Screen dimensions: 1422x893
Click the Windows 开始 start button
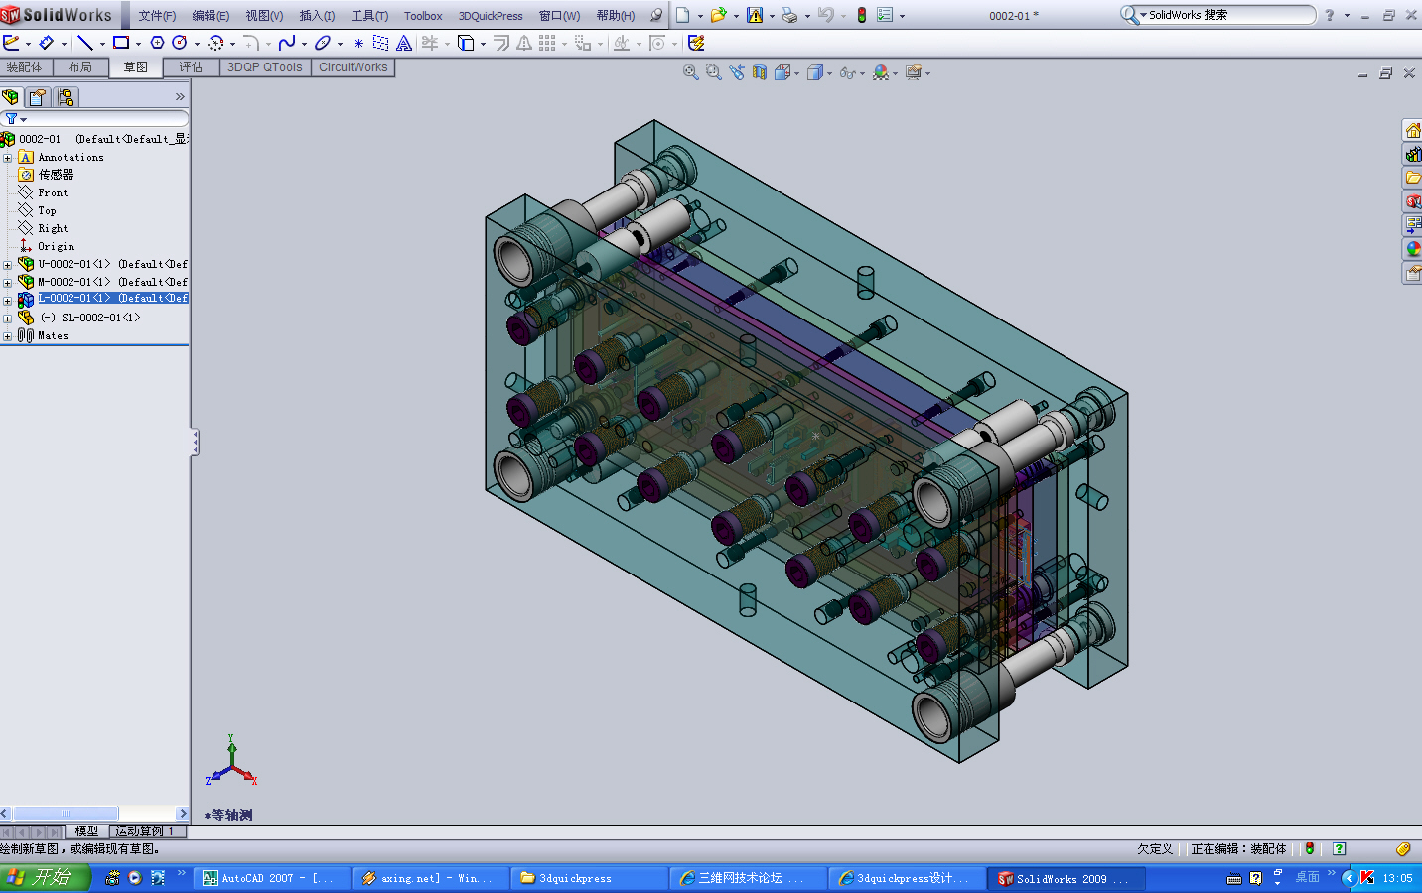coord(46,878)
